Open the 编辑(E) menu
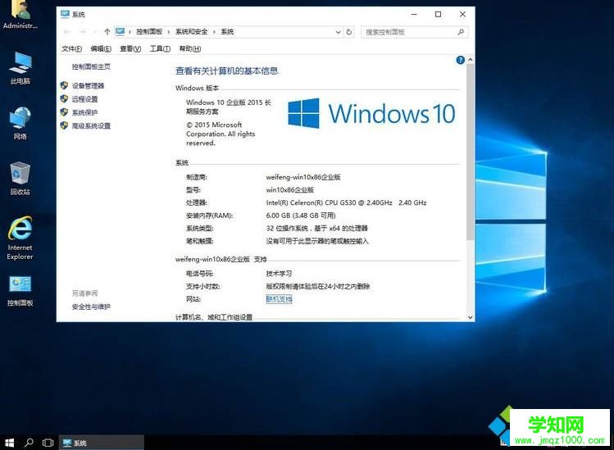The width and height of the screenshot is (614, 450). click(101, 48)
